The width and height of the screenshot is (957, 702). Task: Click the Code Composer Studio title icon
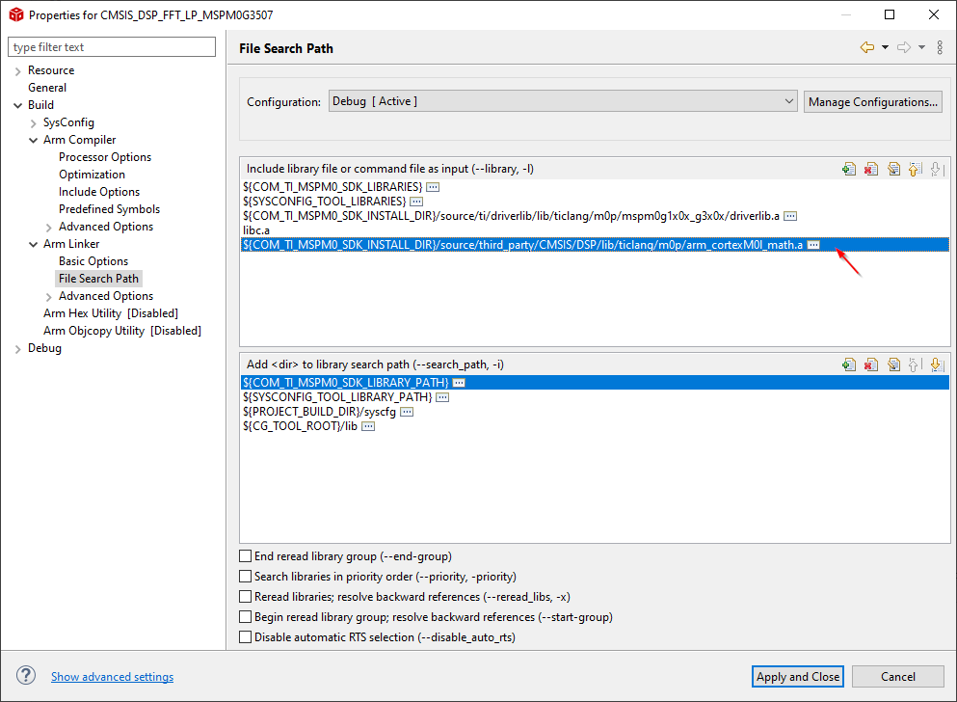(15, 14)
